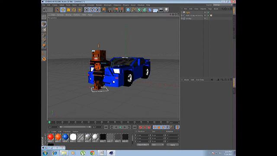Toggle the Light object's green enable checkmark
277x156 pixels.
point(208,13)
